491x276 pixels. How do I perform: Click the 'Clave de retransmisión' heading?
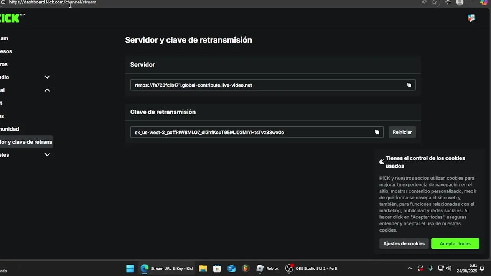(163, 112)
